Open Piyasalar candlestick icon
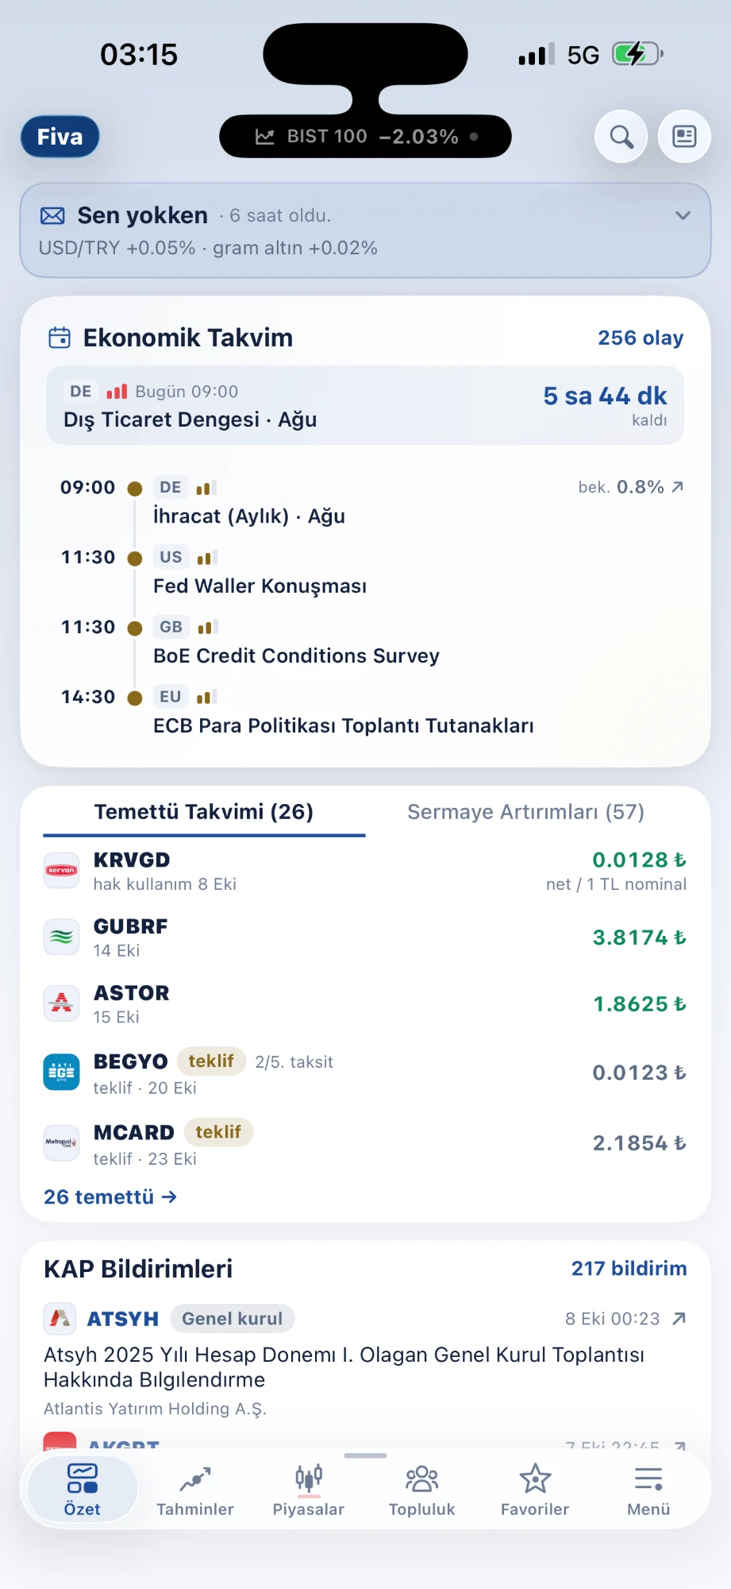 click(309, 1479)
